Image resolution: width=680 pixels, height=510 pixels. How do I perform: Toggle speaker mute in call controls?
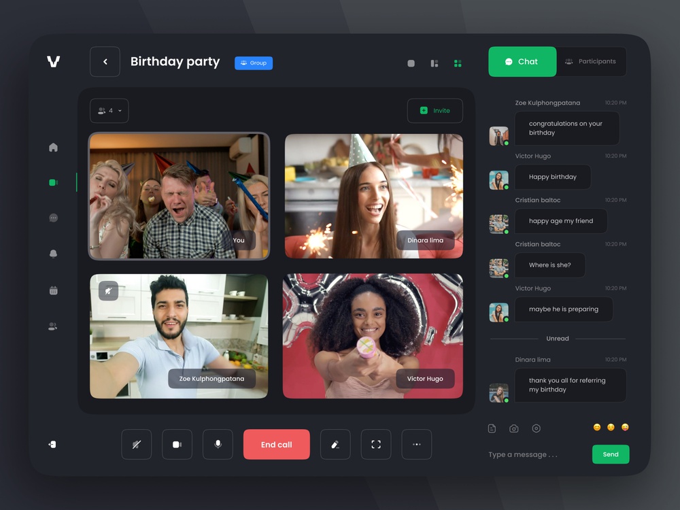coord(137,445)
